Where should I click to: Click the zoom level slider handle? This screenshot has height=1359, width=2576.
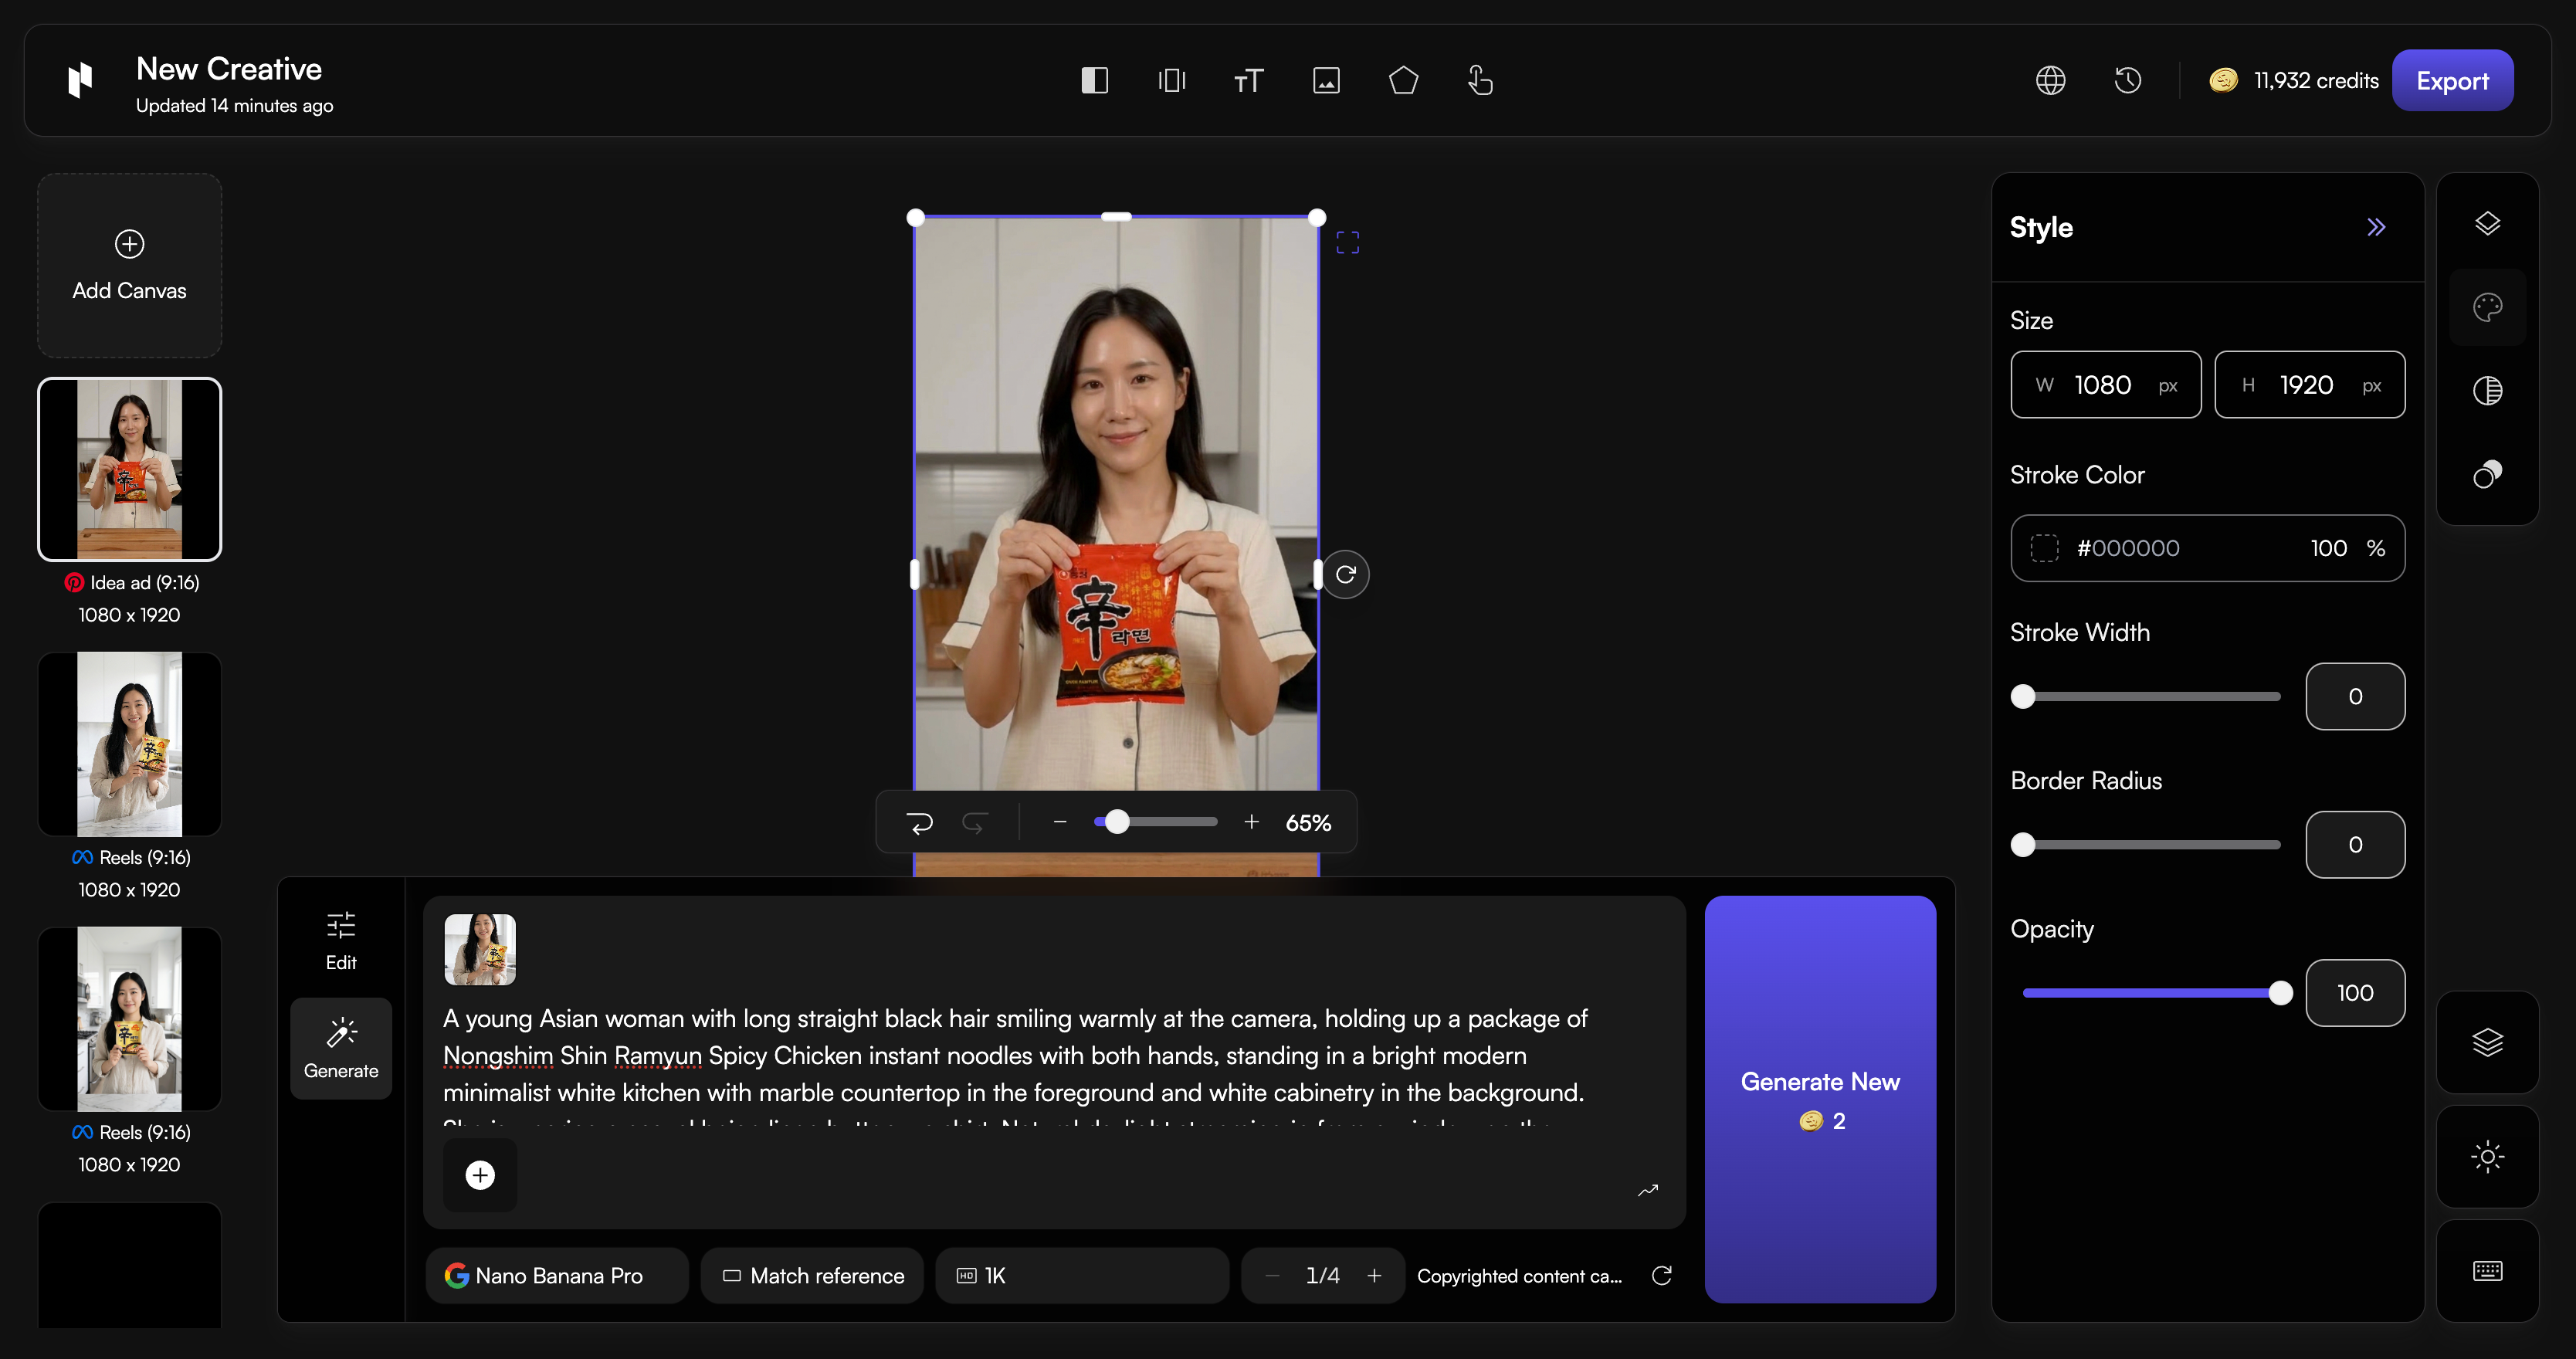pyautogui.click(x=1117, y=822)
